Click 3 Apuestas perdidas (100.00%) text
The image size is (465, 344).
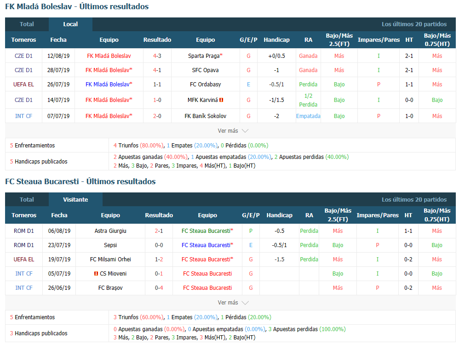[307, 329]
